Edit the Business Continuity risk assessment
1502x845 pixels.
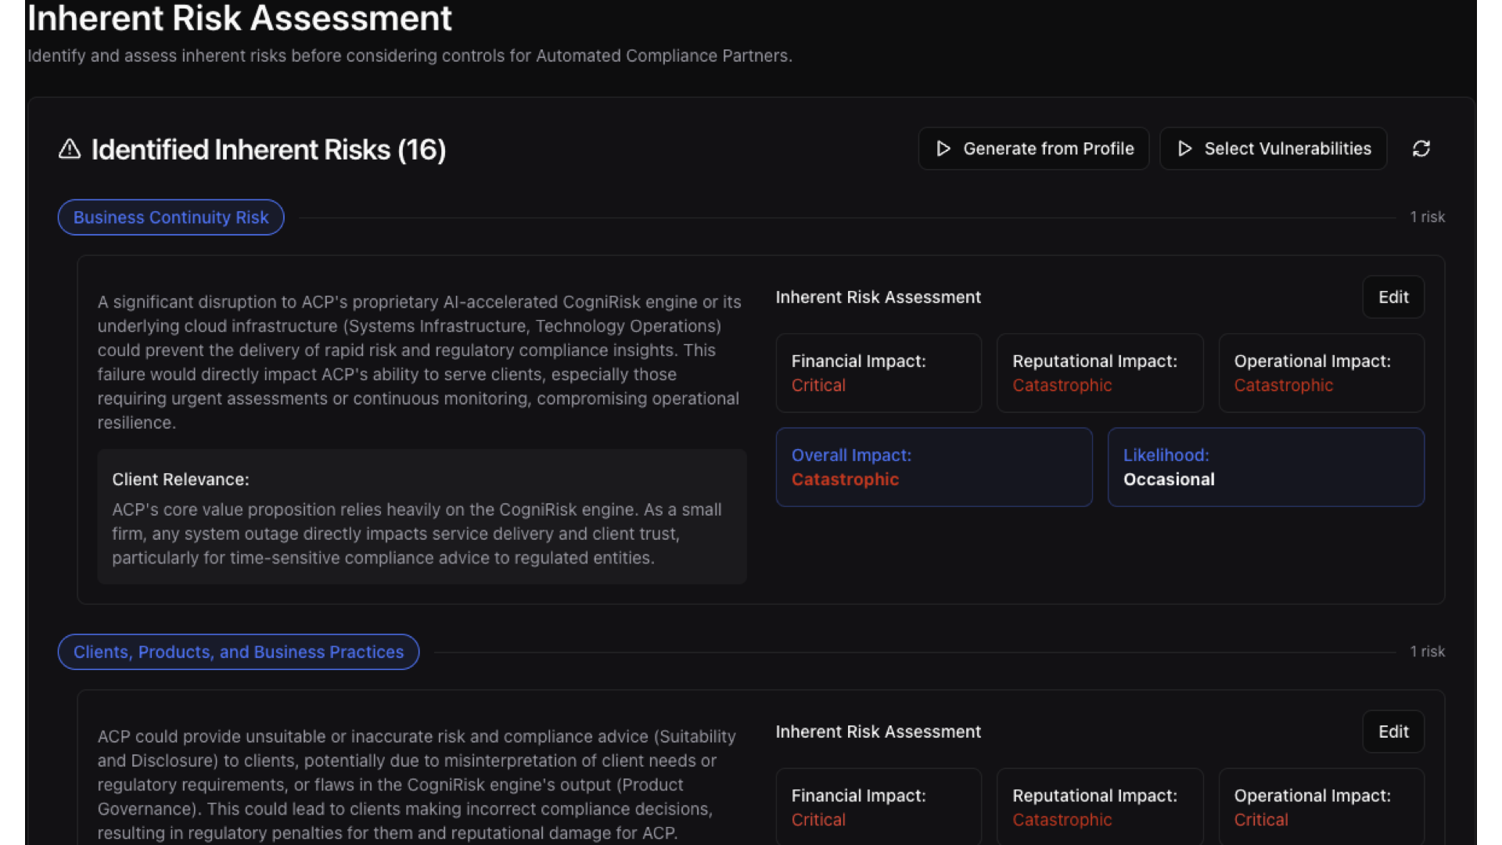pyautogui.click(x=1392, y=297)
